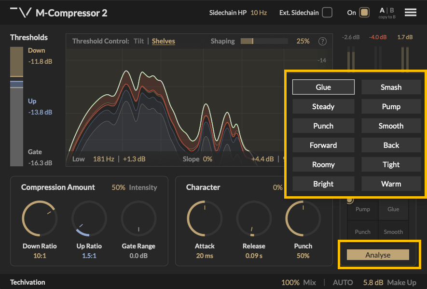Click the Techivation logo mark

(21, 13)
